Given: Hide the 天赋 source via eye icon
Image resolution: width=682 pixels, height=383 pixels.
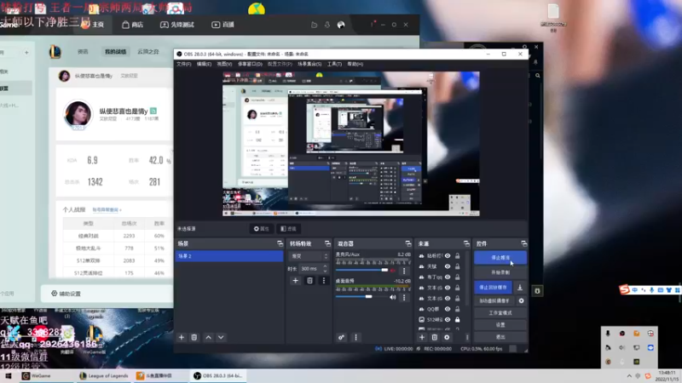Looking at the screenshot, I should point(448,266).
